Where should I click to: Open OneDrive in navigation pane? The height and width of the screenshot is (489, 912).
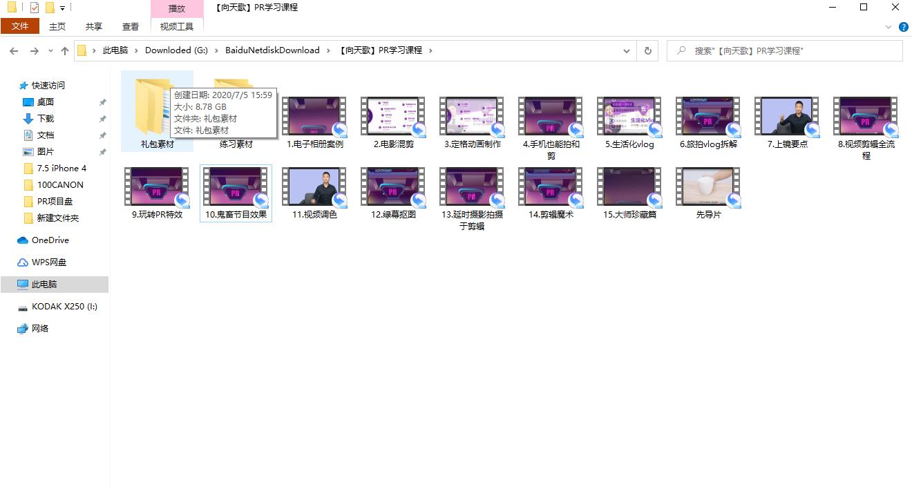43,240
